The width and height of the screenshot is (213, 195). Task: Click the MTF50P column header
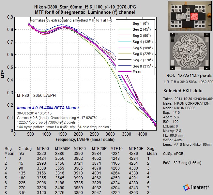pos(62,149)
